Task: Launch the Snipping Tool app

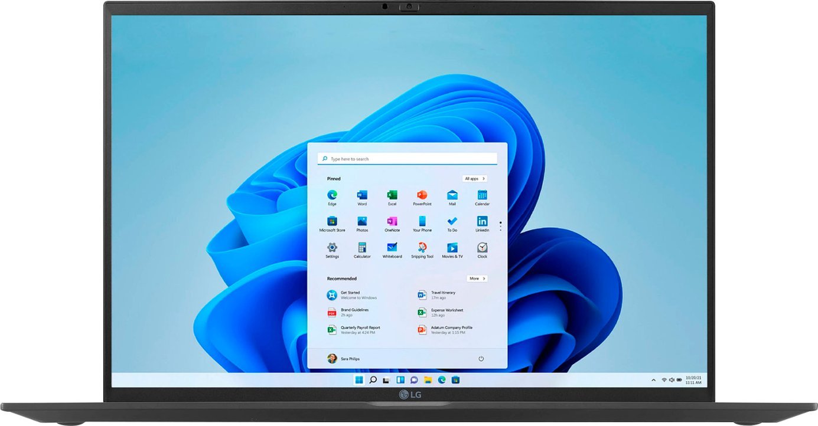Action: 422,248
